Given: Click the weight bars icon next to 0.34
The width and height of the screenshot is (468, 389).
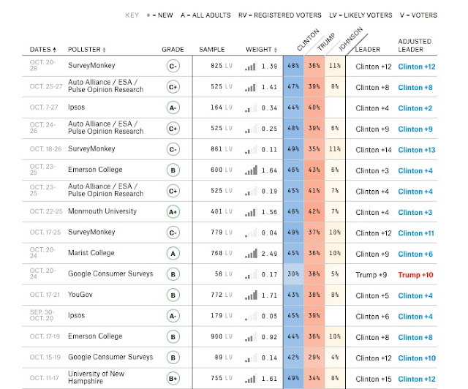Looking at the screenshot, I should (251, 108).
